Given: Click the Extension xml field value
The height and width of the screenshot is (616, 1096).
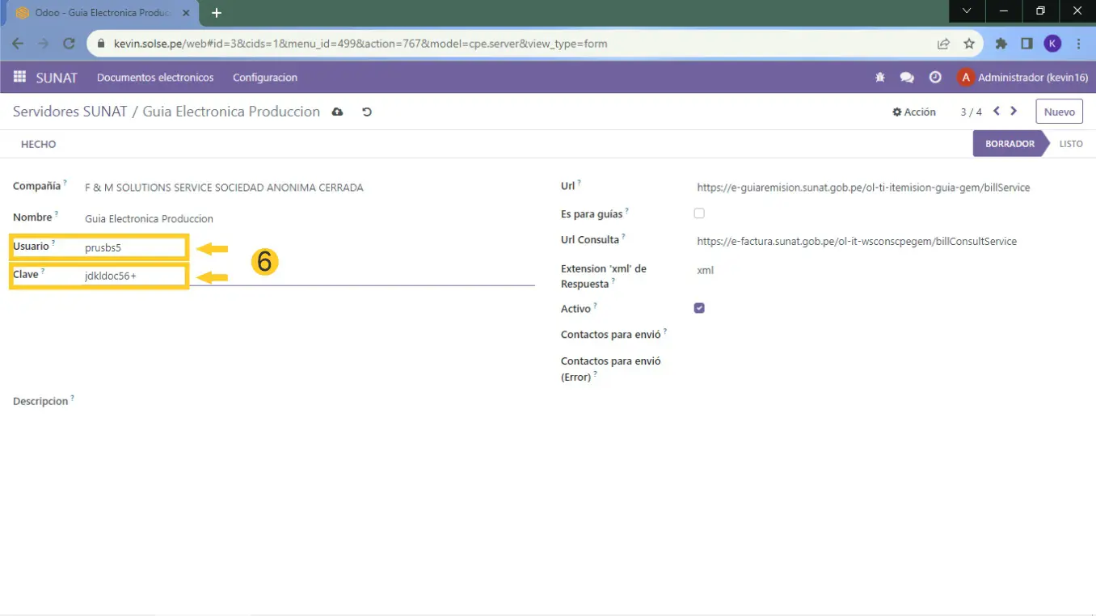Looking at the screenshot, I should click(705, 271).
